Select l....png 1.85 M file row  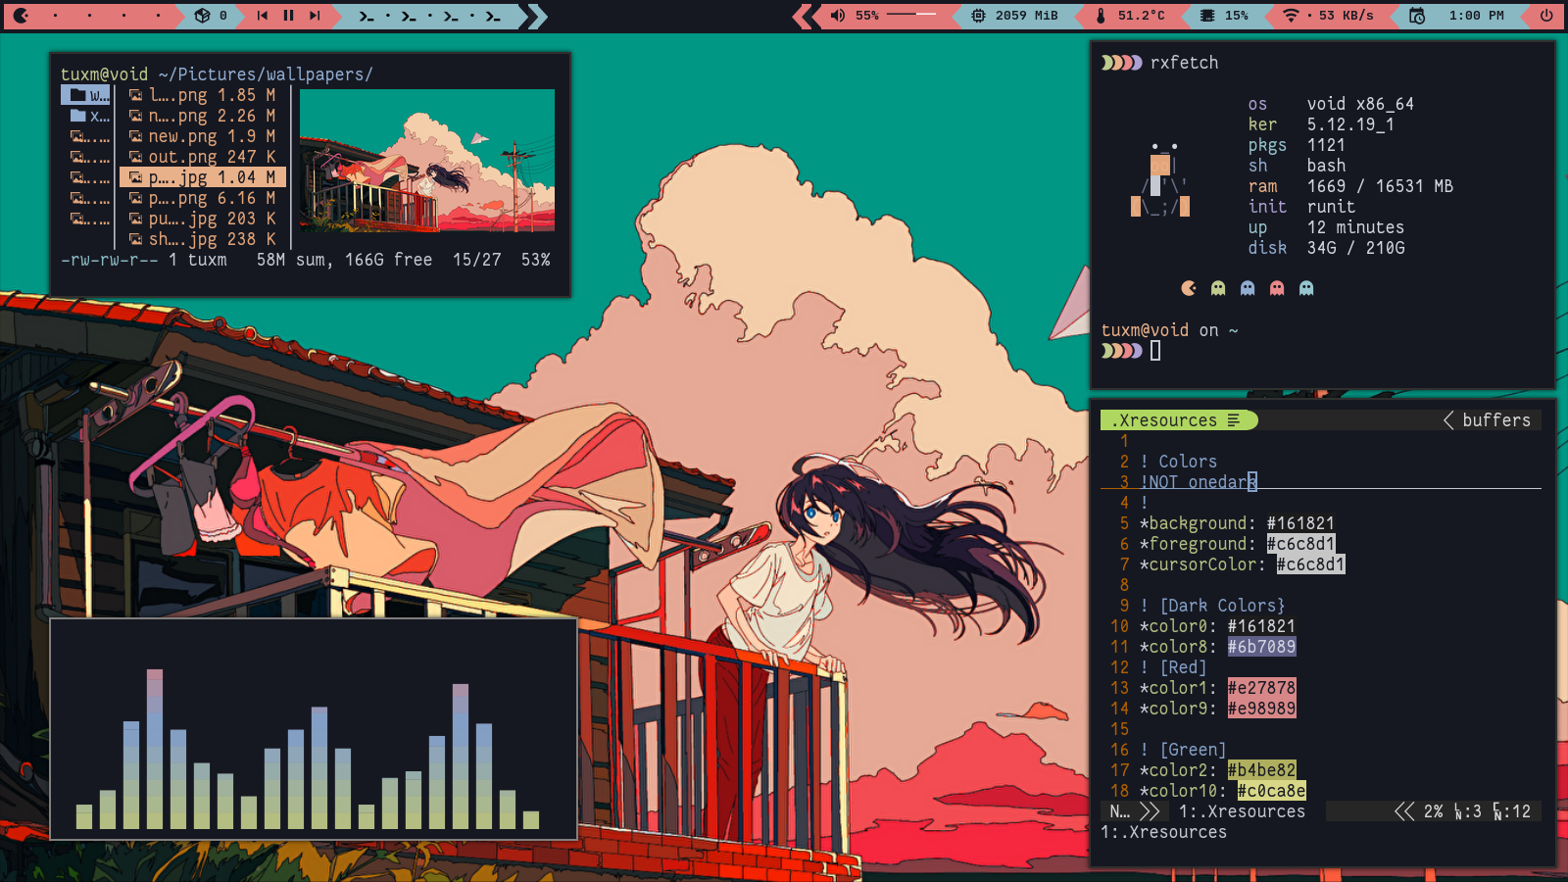[x=203, y=95]
